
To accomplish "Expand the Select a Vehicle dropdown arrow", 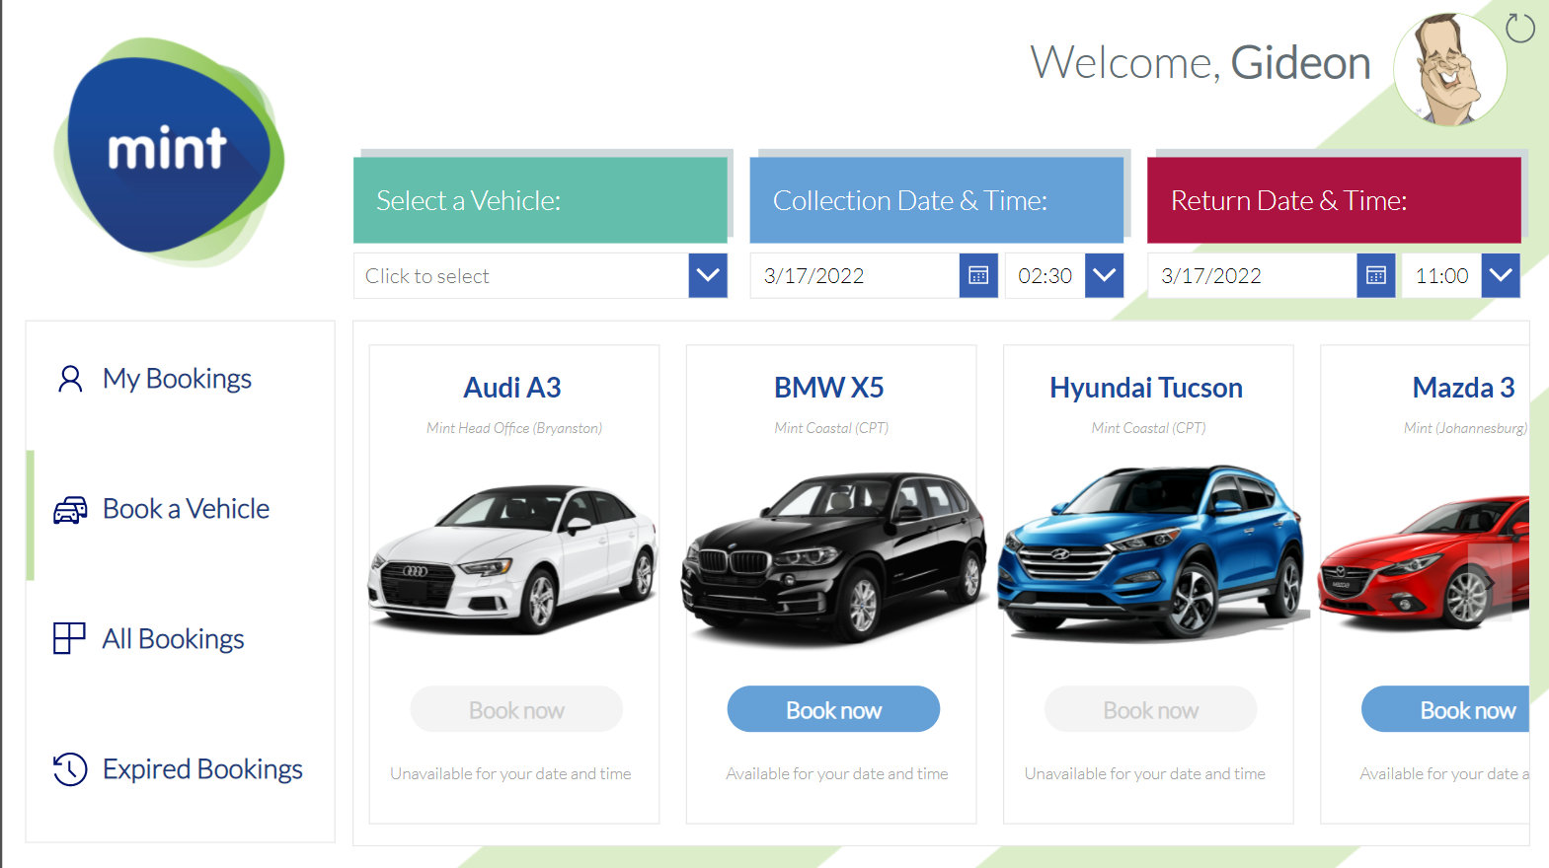I will click(x=708, y=275).
